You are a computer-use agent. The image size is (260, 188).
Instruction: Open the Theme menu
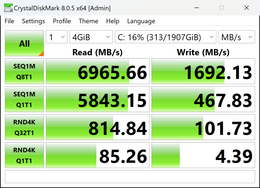click(x=88, y=21)
